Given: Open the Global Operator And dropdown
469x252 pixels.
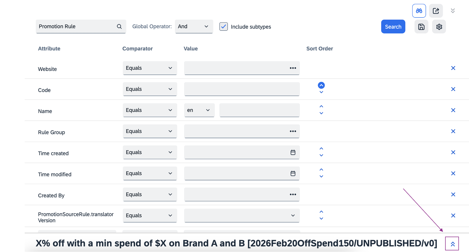Looking at the screenshot, I should (194, 27).
